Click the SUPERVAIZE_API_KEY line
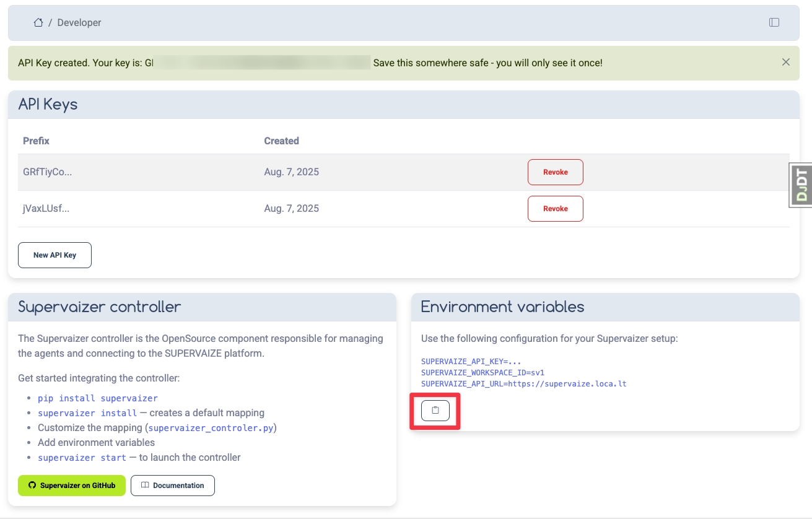This screenshot has height=519, width=812. 473,362
